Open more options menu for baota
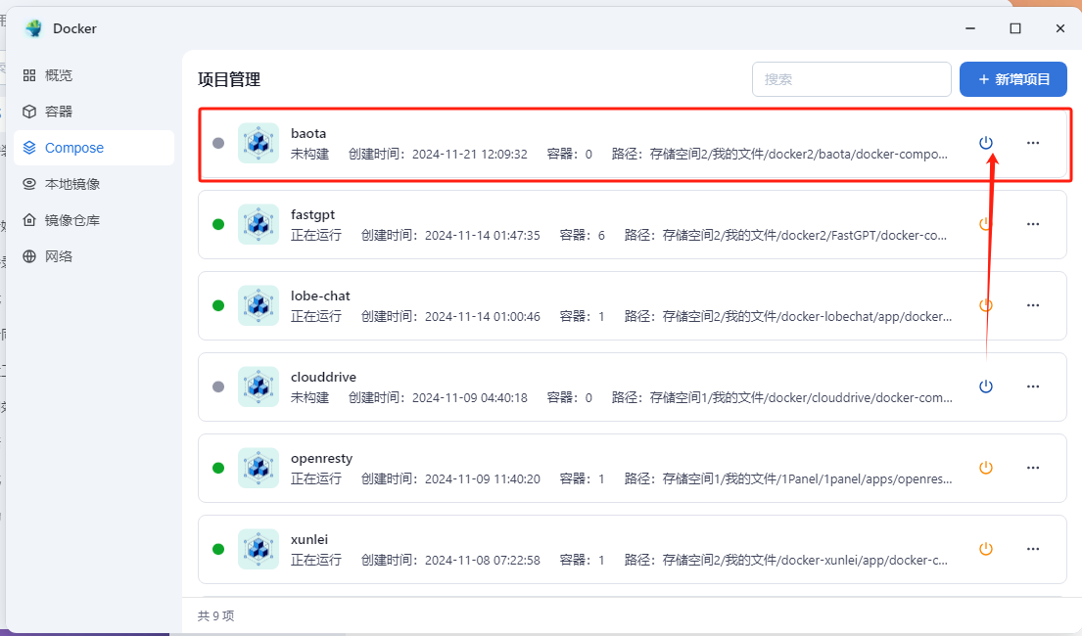 tap(1032, 143)
